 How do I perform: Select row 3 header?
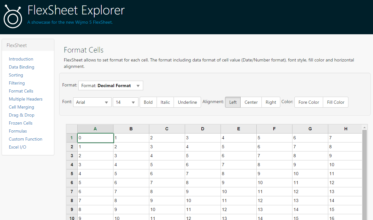[72, 156]
